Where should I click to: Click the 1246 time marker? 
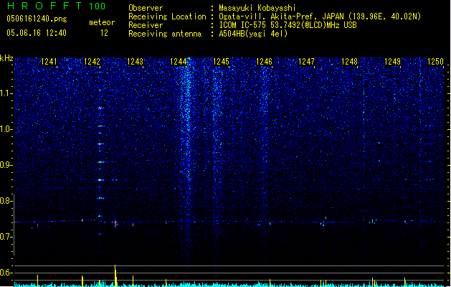(x=264, y=62)
